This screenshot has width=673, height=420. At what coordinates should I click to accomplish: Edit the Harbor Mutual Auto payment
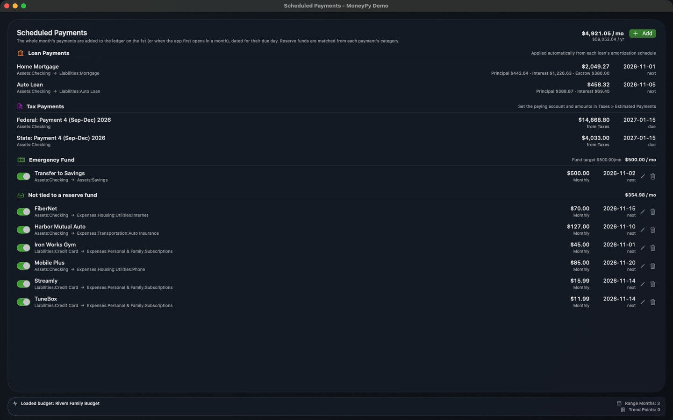tap(643, 230)
